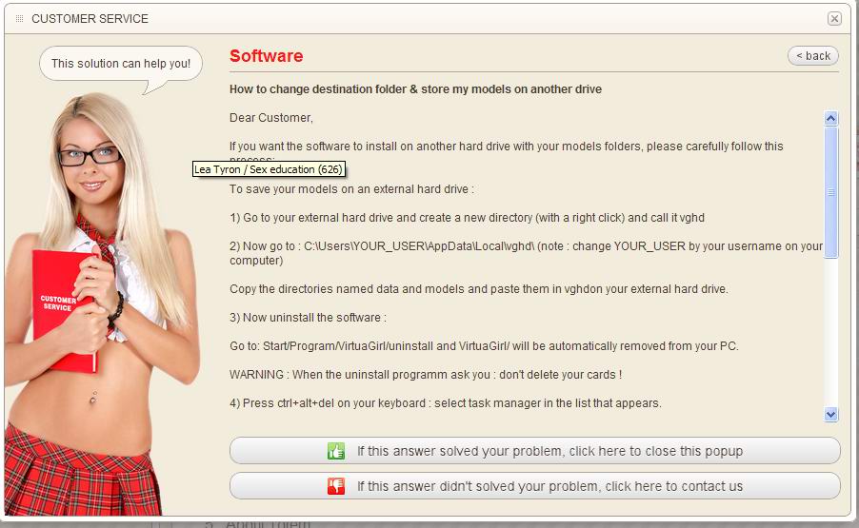The width and height of the screenshot is (859, 528).
Task: Click the green thumbs-up icon
Action: pyautogui.click(x=335, y=451)
